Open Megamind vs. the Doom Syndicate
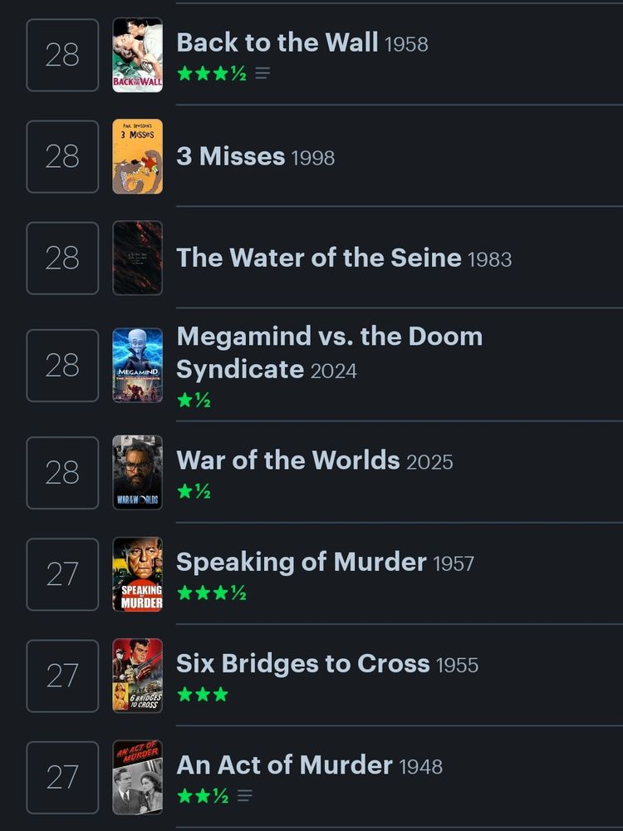 330,336
